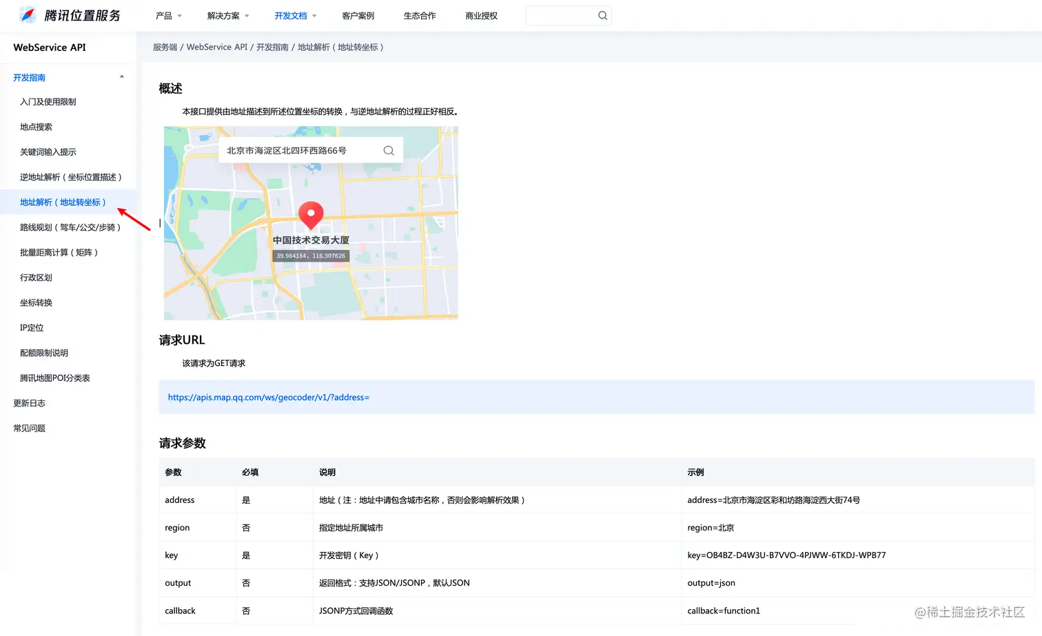Open the 解决方案 dropdown menu
1042x636 pixels.
point(224,15)
